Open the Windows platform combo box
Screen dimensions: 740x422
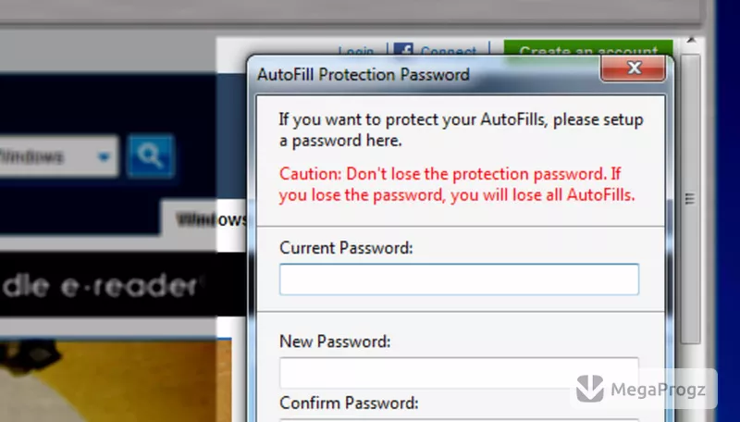pyautogui.click(x=58, y=156)
